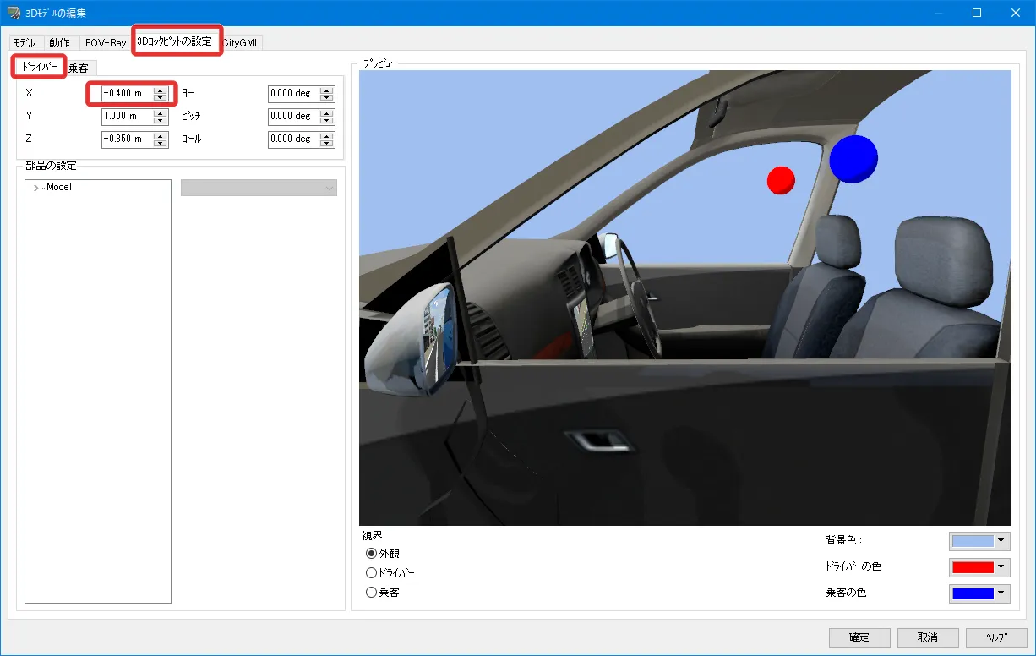The image size is (1036, 656).
Task: Open the ドライバーの色 red color swatch
Action: [973, 567]
